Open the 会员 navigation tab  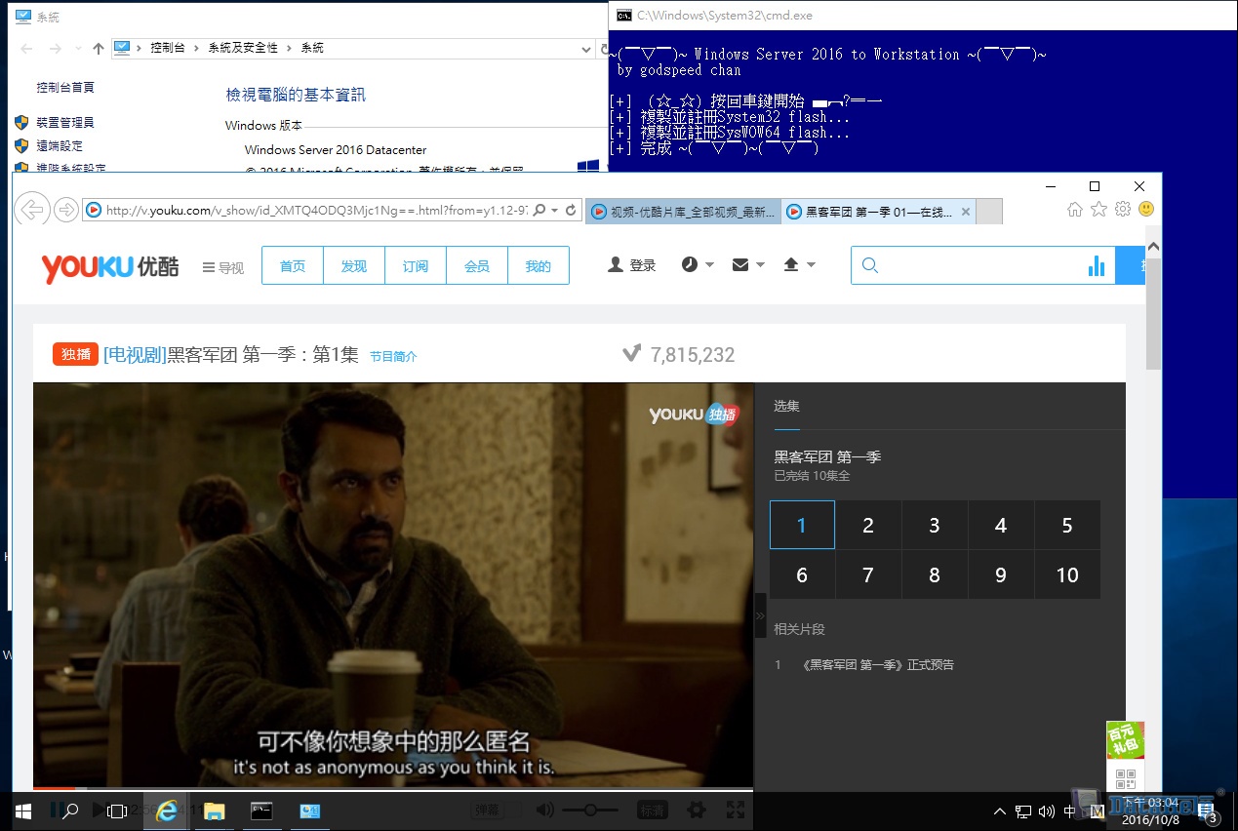point(476,266)
